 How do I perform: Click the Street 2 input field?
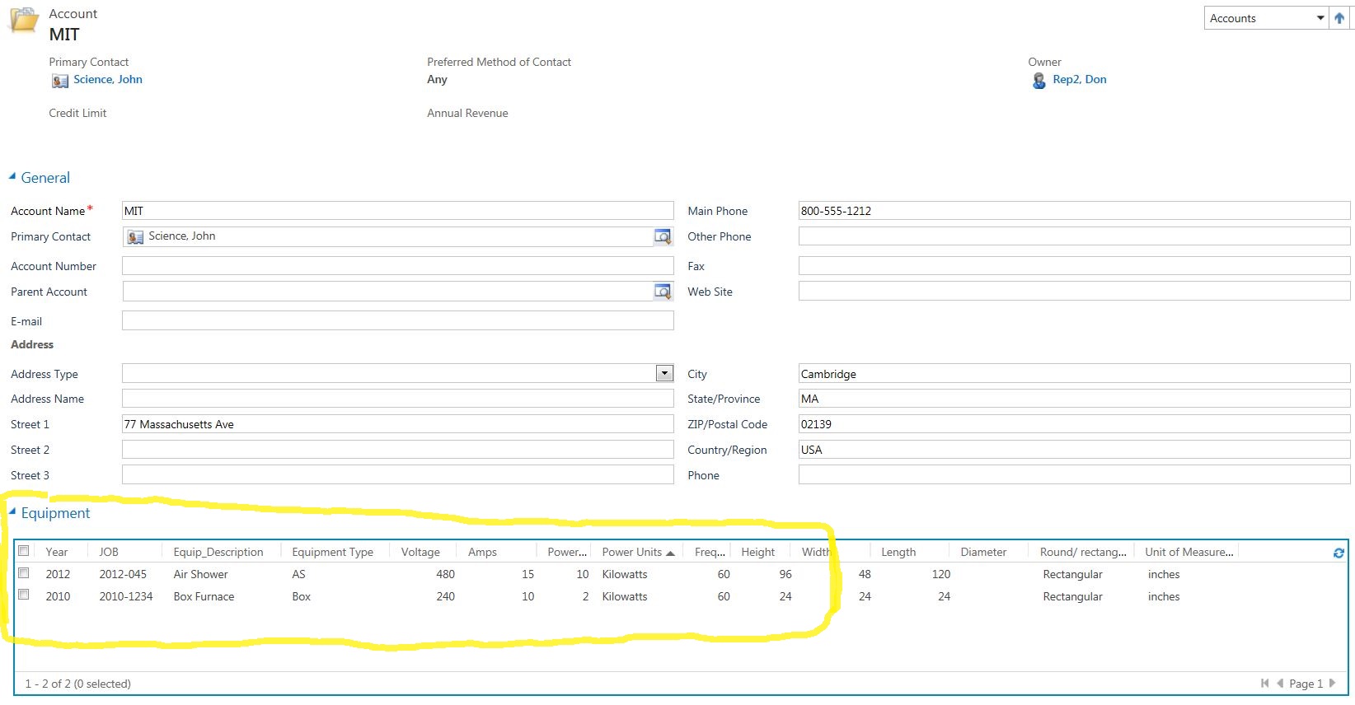(397, 450)
